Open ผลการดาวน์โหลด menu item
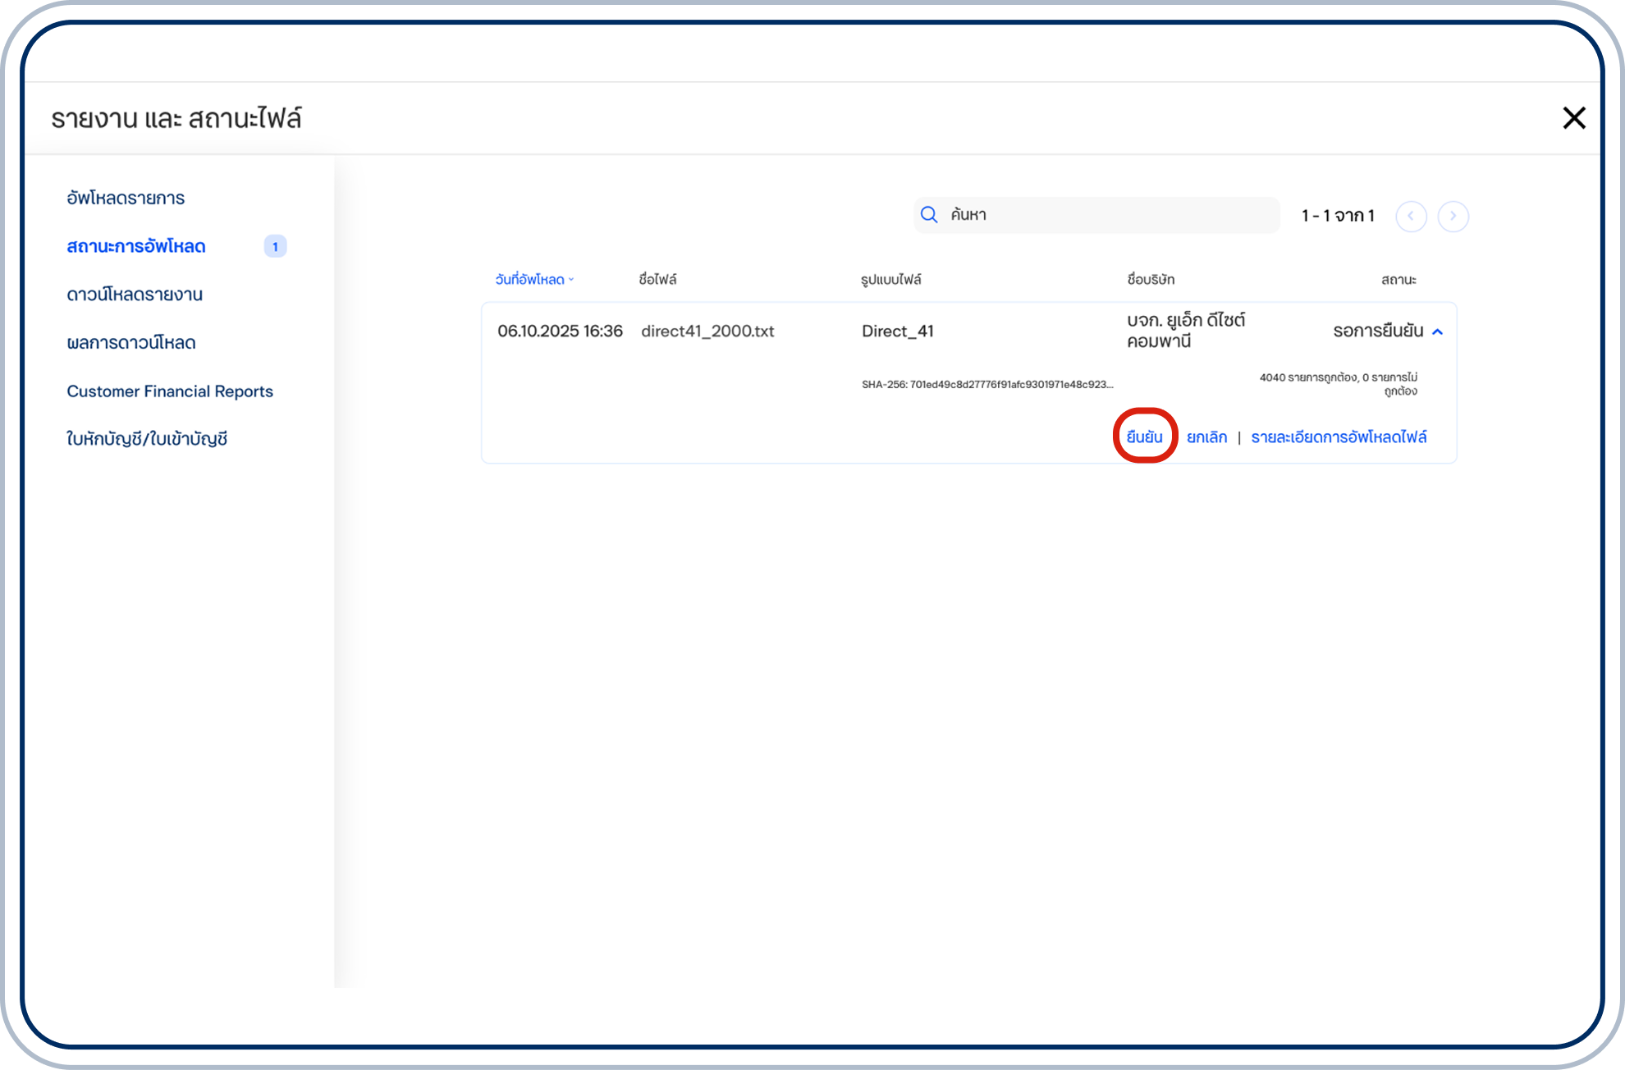1625x1070 pixels. [x=131, y=343]
